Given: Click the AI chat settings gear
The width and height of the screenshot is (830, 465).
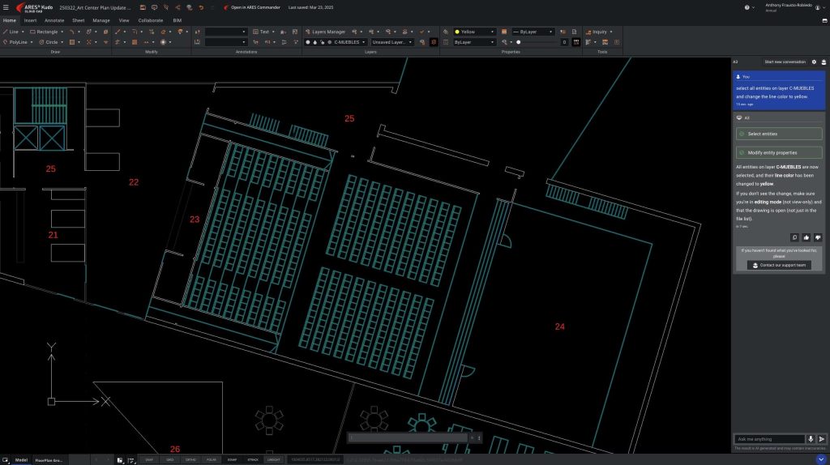Looking at the screenshot, I should 814,62.
